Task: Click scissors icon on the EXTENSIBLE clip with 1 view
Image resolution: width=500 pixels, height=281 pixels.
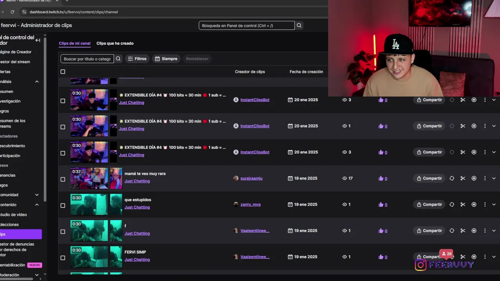Action: pos(463,126)
